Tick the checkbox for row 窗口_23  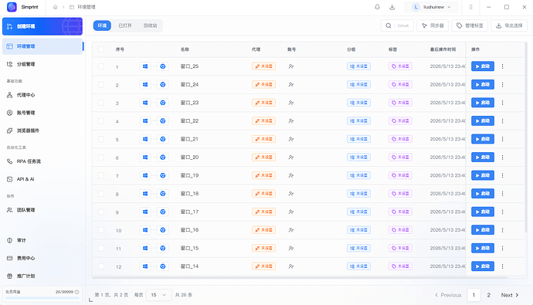point(101,103)
